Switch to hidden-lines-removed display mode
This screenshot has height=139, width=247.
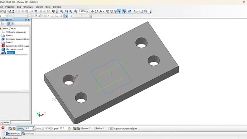point(112,11)
